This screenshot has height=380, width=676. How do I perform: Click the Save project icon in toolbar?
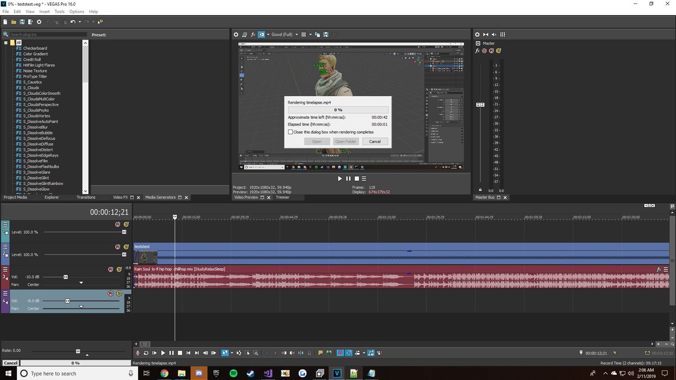coord(21,22)
